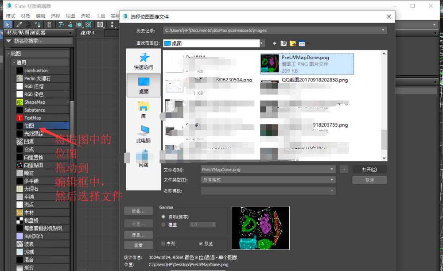This screenshot has height=271, width=443.
Task: Collapse the 贴图 maps group
Action: tap(8, 54)
